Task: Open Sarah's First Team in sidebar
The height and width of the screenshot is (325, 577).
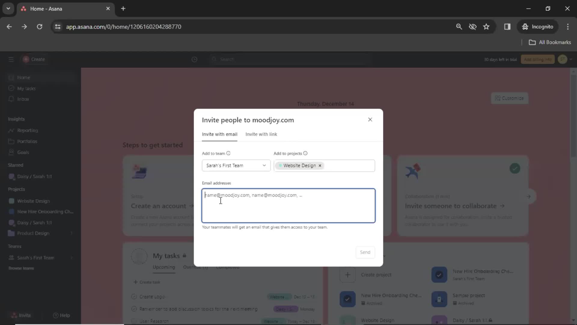Action: [x=35, y=258]
